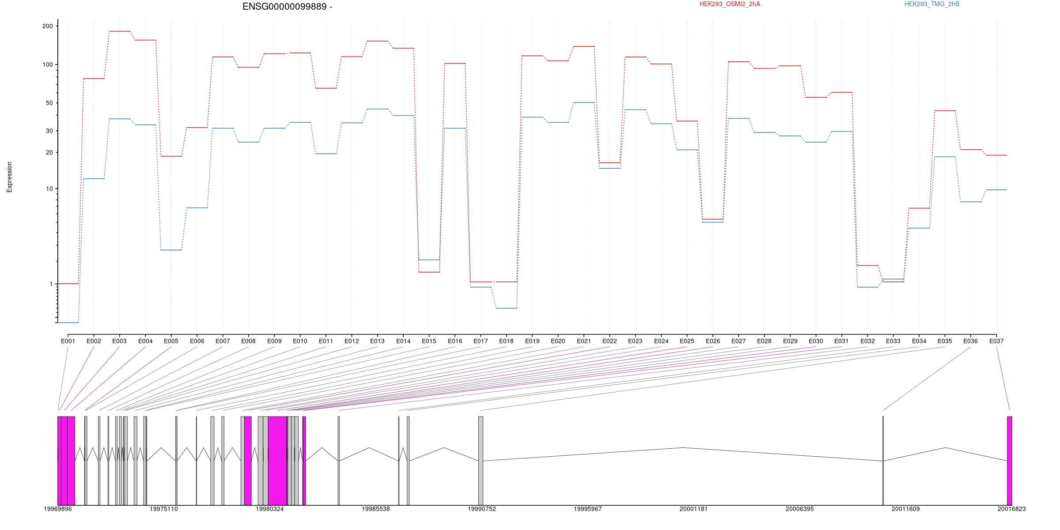Select exon label E033
This screenshot has width=1060, height=530.
(x=893, y=341)
